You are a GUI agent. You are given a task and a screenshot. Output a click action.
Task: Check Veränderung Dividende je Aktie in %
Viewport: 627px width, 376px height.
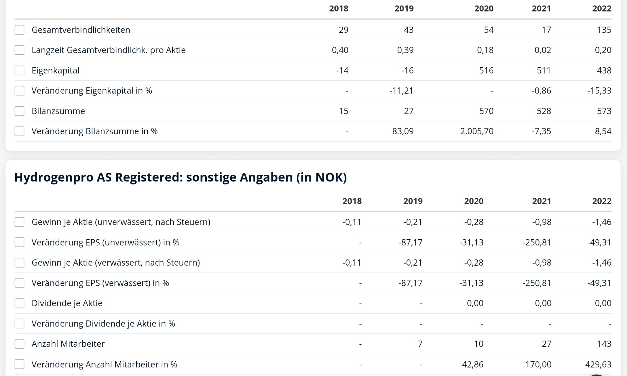tap(19, 323)
